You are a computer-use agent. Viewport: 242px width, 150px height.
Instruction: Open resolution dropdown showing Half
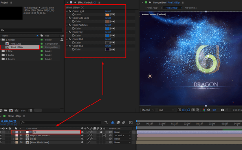pos(166,110)
